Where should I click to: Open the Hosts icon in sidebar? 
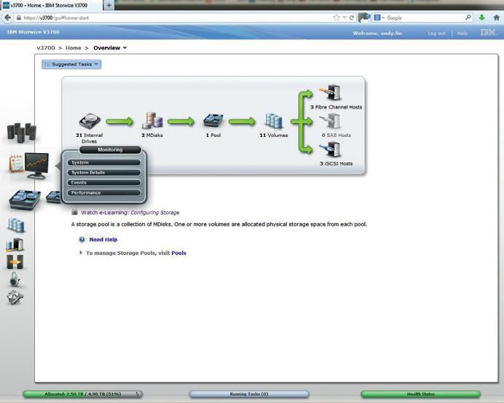coord(15,244)
